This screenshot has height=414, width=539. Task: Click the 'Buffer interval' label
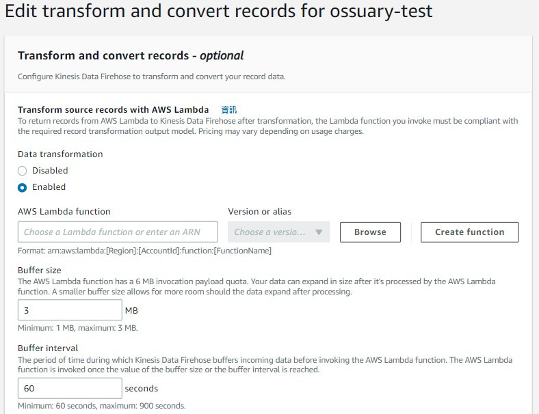48,348
